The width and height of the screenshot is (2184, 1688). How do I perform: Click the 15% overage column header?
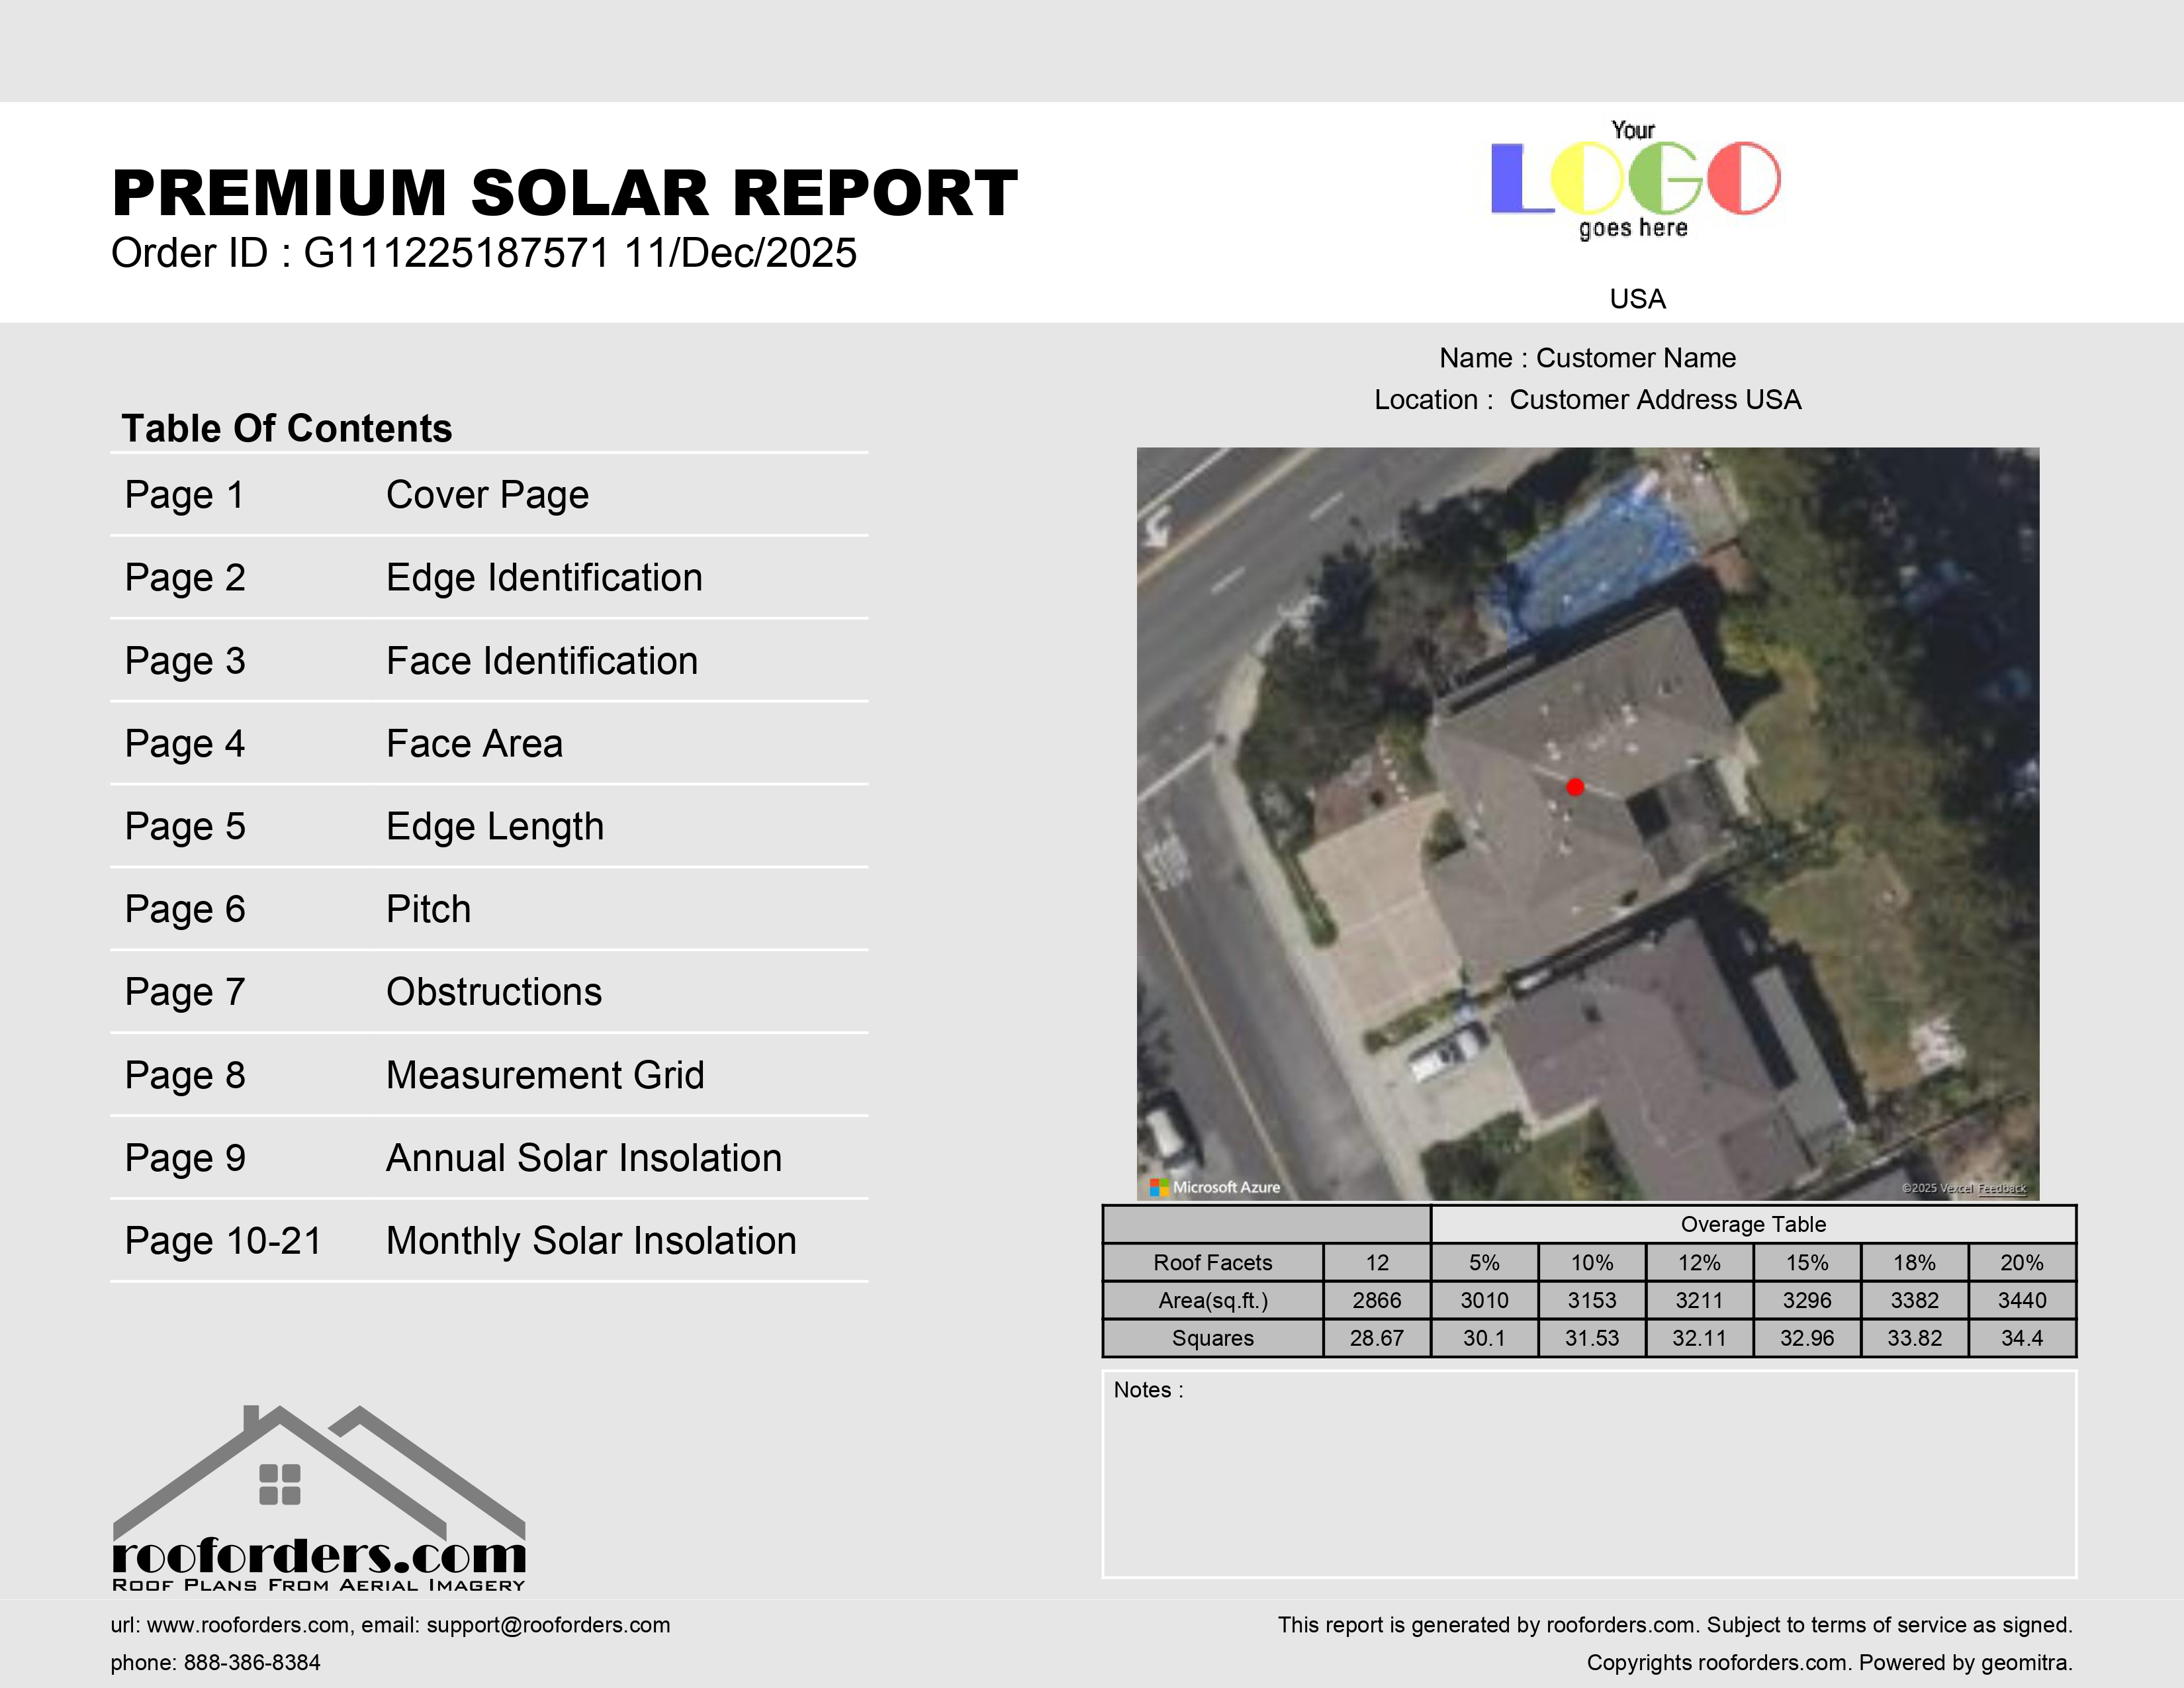click(1807, 1262)
